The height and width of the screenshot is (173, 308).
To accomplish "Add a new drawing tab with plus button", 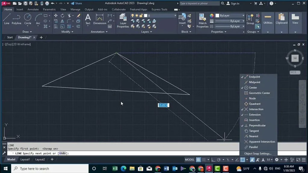I will click(41, 37).
